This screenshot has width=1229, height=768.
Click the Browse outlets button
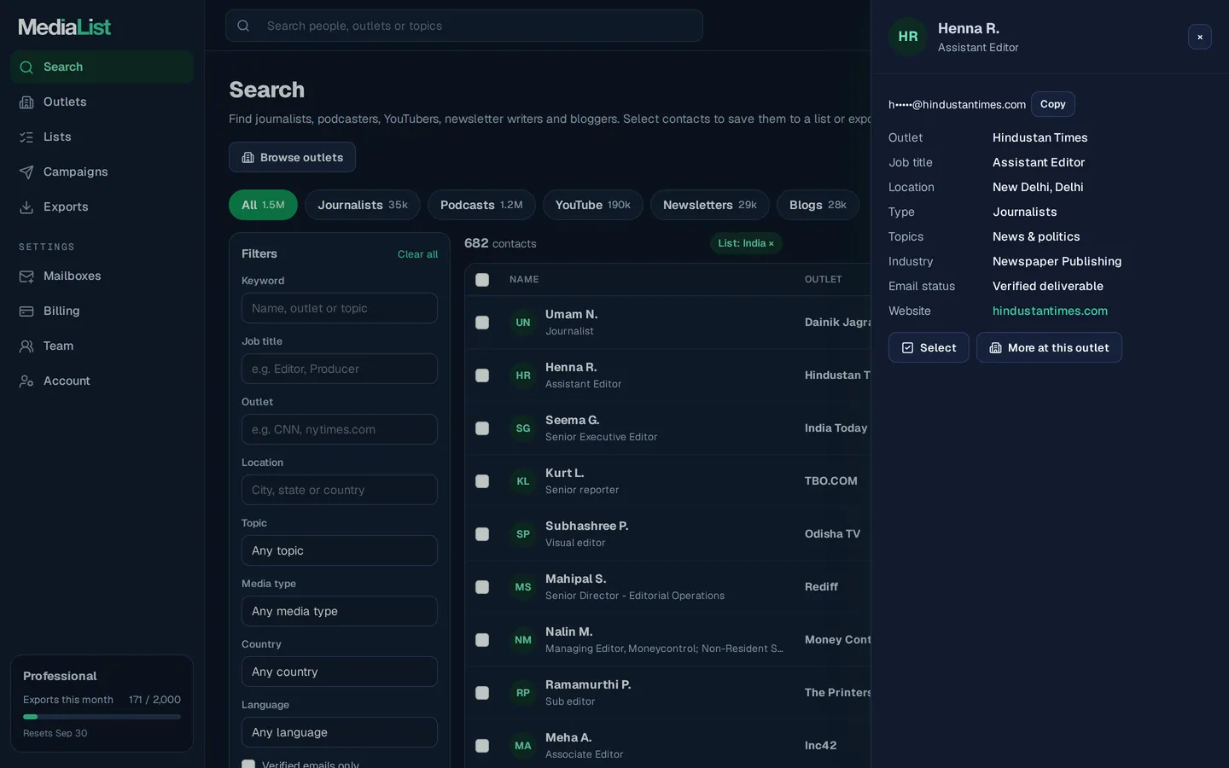[292, 157]
